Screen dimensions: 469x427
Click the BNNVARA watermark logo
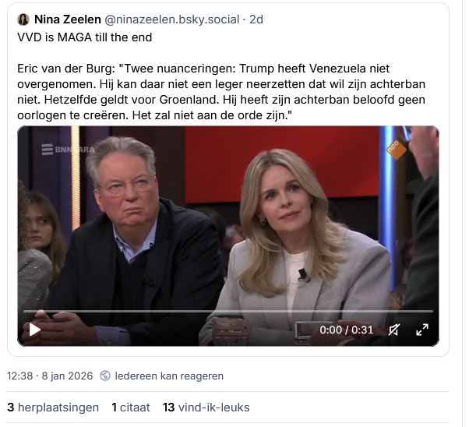point(68,150)
